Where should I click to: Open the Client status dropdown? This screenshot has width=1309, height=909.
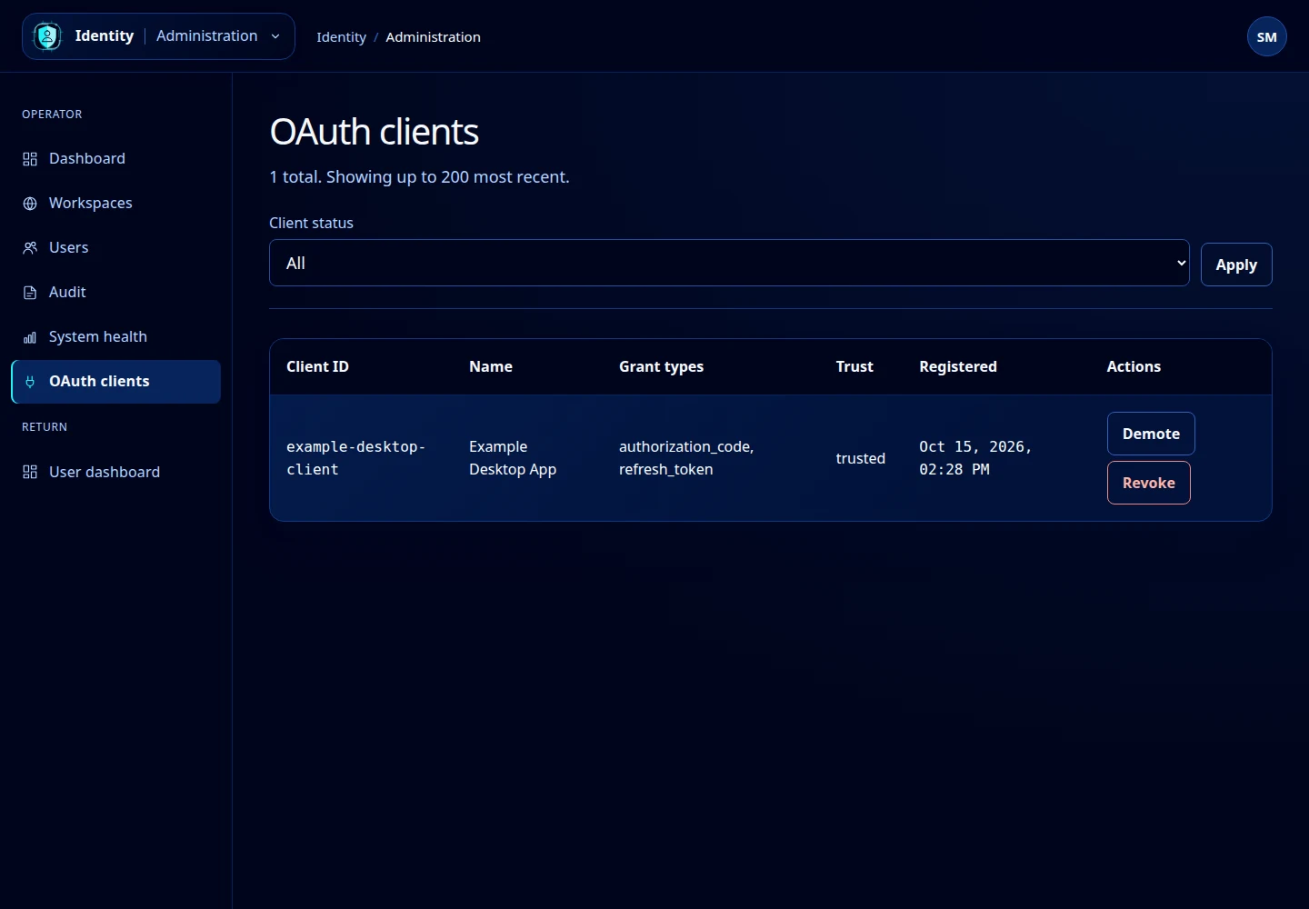[729, 263]
